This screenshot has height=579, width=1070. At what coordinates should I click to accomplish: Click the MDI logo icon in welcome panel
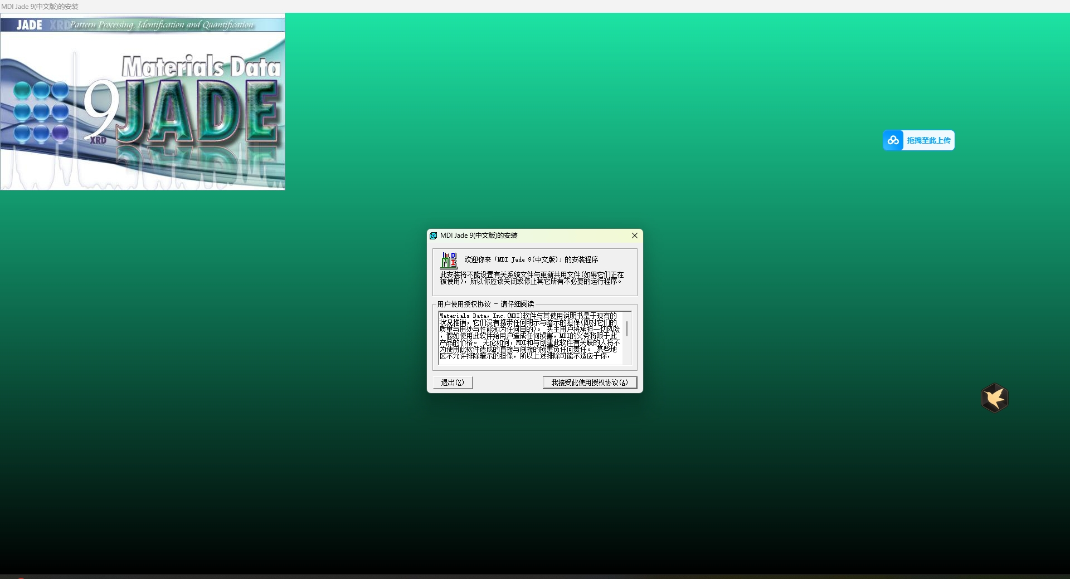[x=449, y=261]
